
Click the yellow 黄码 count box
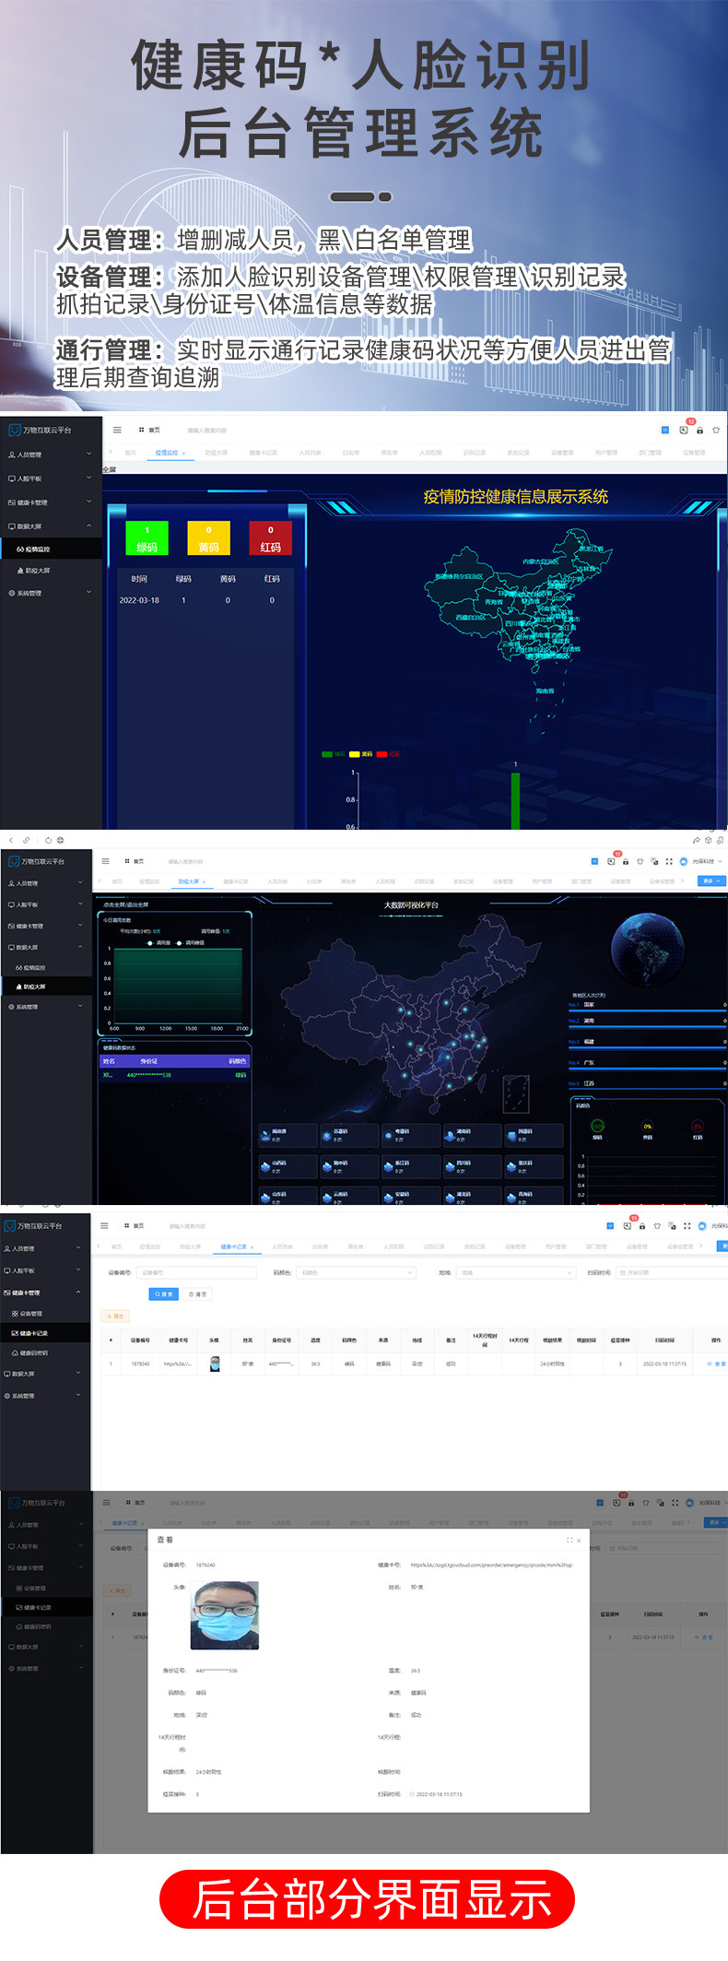point(208,538)
